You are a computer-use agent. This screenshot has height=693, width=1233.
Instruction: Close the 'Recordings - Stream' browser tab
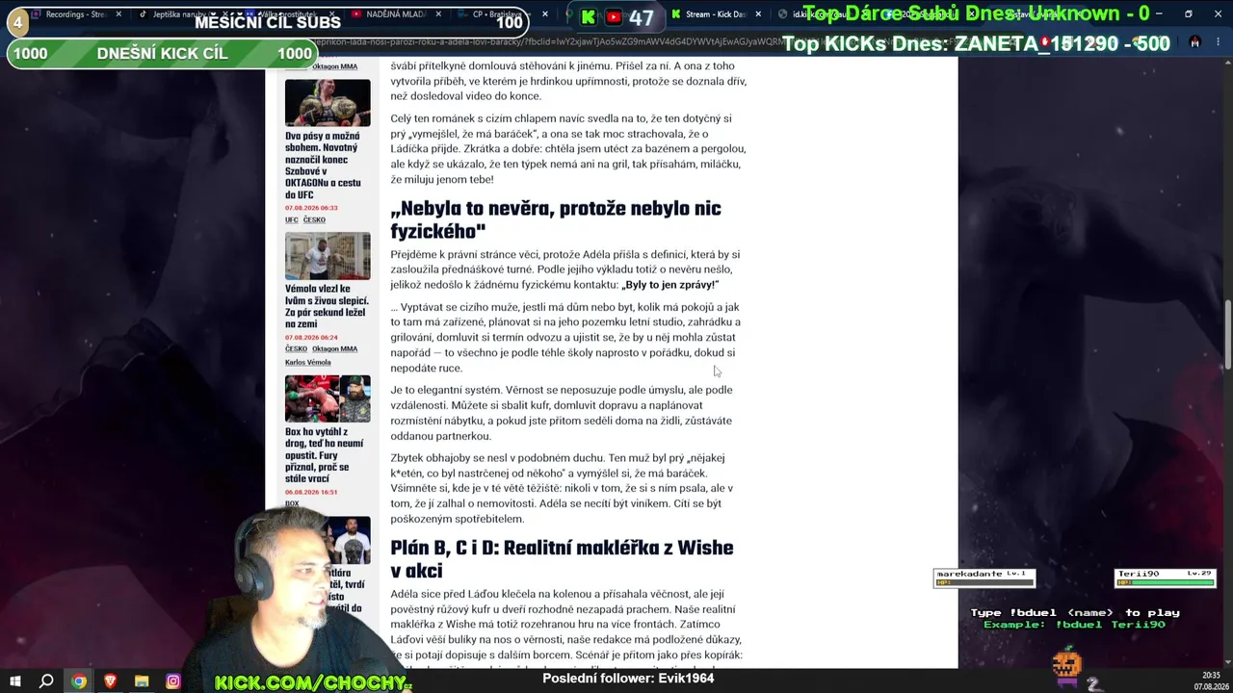(x=118, y=14)
